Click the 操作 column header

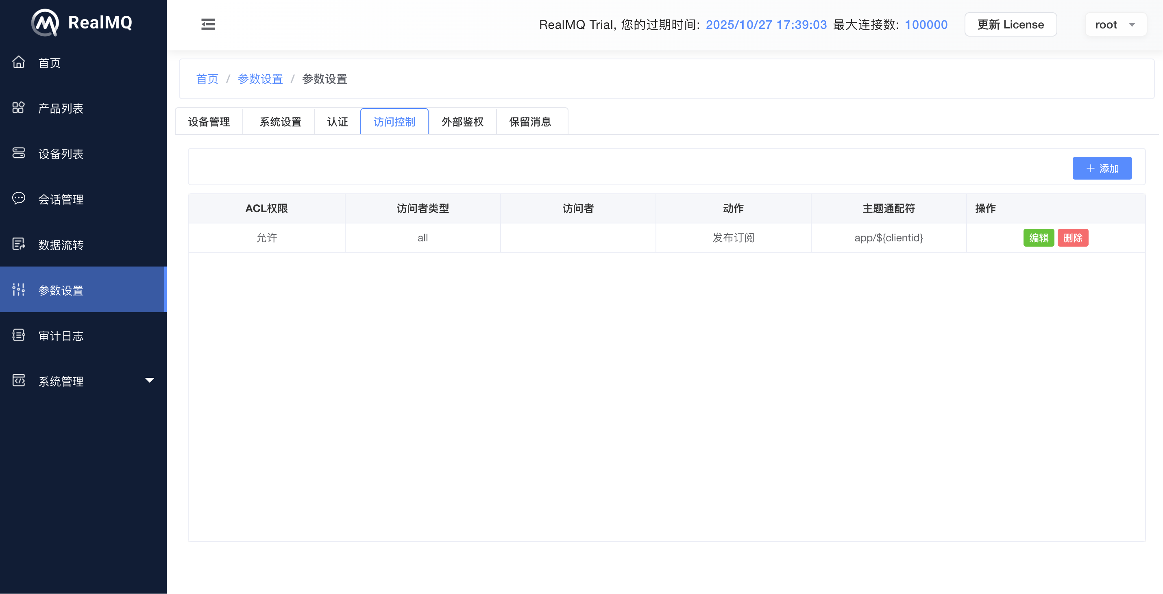point(1056,208)
